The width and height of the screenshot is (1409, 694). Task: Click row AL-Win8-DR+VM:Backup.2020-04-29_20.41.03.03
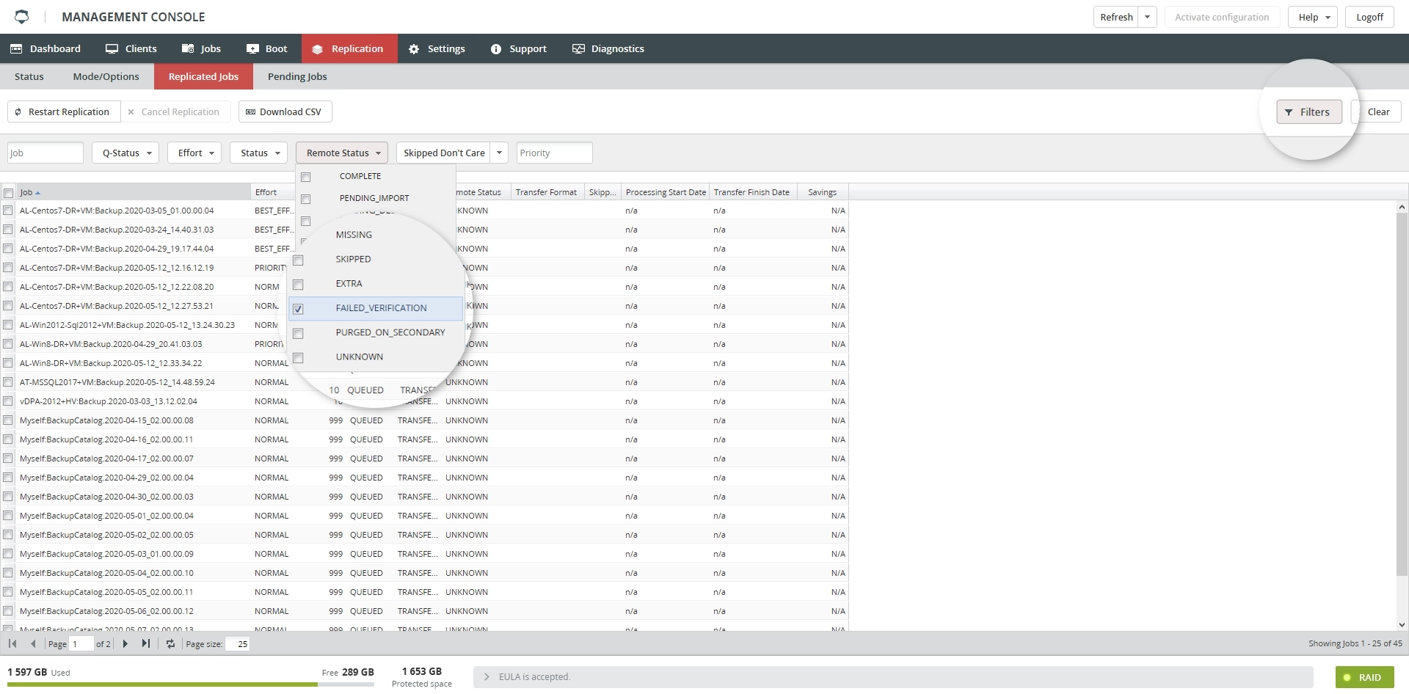click(425, 343)
